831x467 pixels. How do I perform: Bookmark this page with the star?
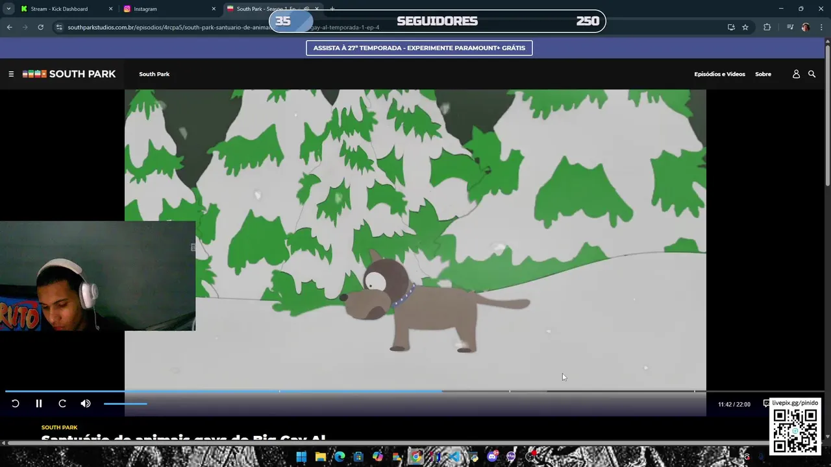click(x=745, y=27)
